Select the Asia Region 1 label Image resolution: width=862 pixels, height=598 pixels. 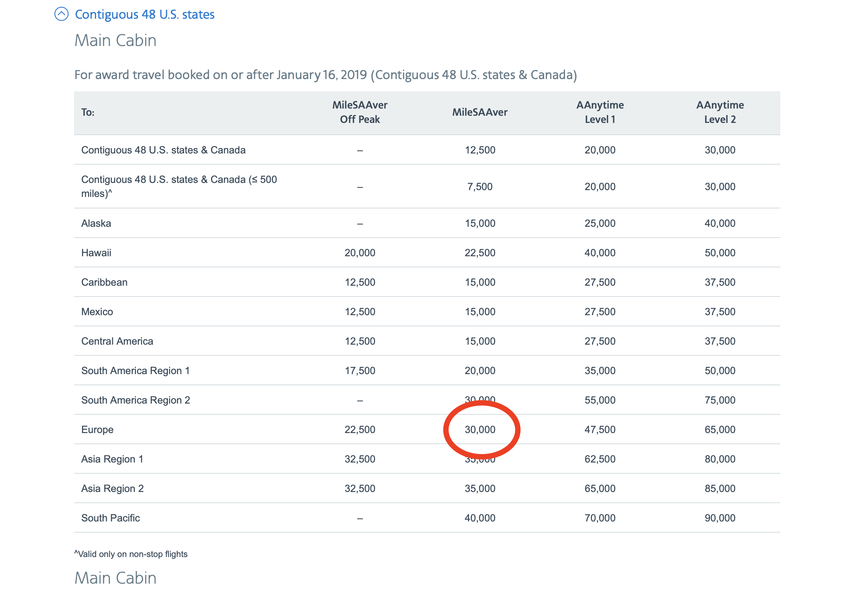click(x=112, y=459)
